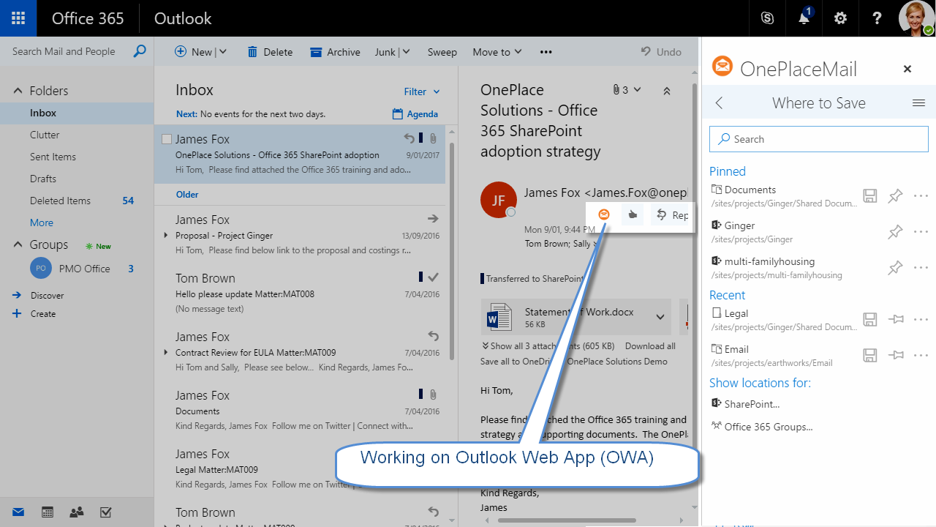Image resolution: width=936 pixels, height=527 pixels.
Task: Close the OnePlaceMail panel
Action: [x=907, y=69]
